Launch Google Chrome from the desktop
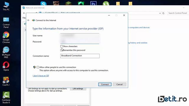 pos(6,37)
